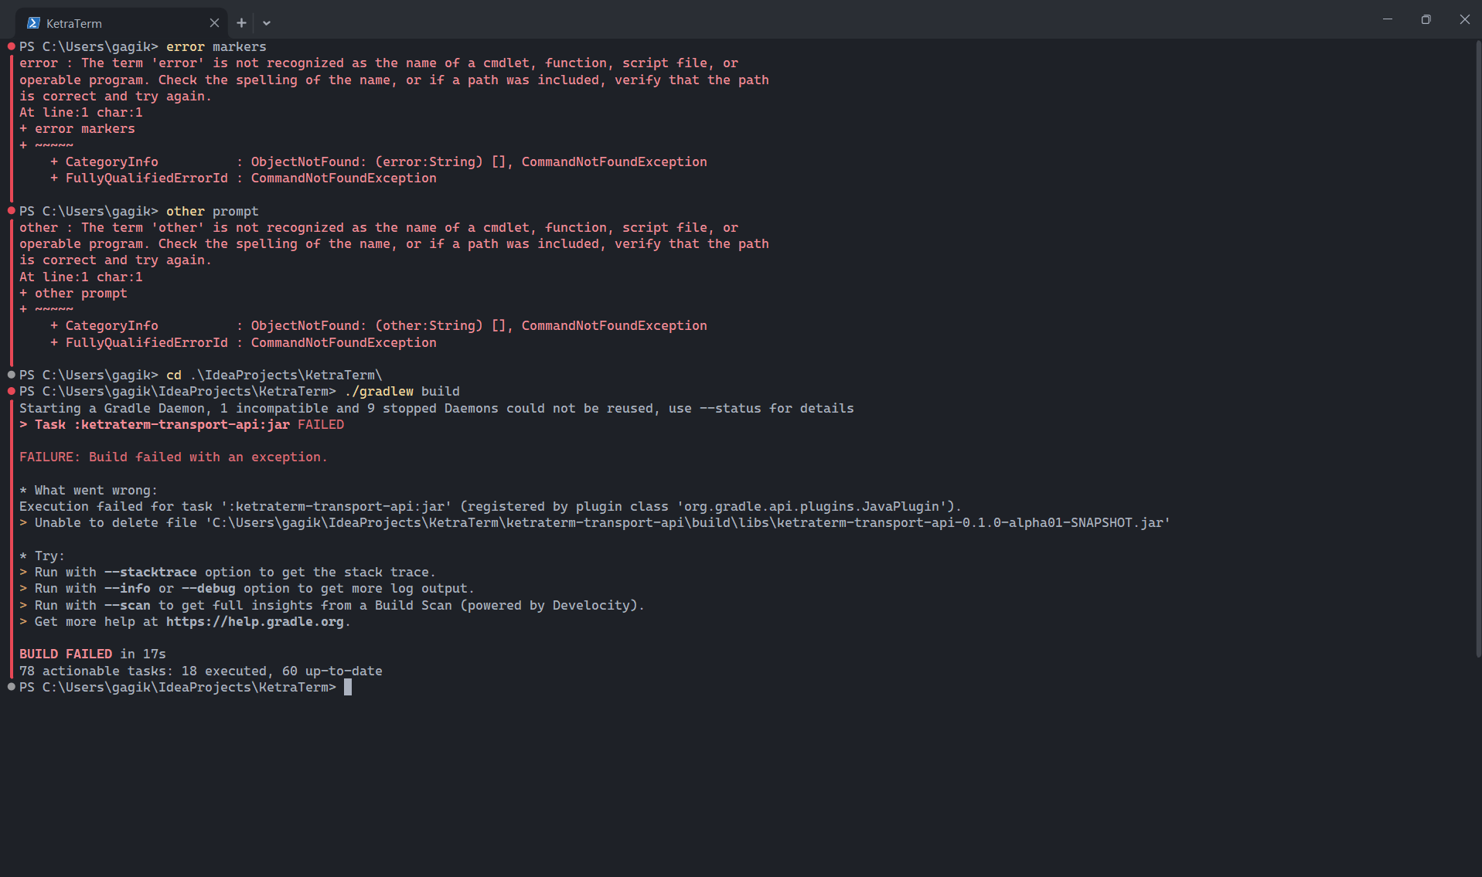Image resolution: width=1482 pixels, height=877 pixels.
Task: Click 'CategoryInfo' line mentioning other:String
Action: (x=378, y=326)
